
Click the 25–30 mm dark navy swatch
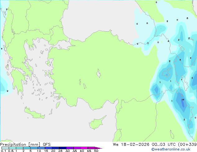pyautogui.click(x=62, y=148)
